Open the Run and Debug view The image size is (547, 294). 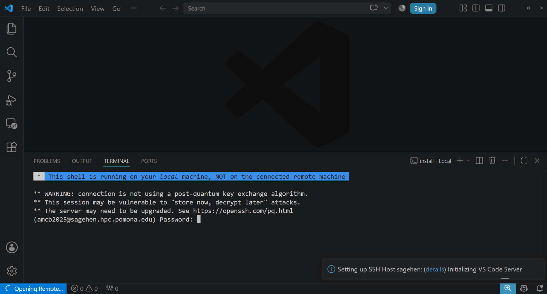coord(12,100)
